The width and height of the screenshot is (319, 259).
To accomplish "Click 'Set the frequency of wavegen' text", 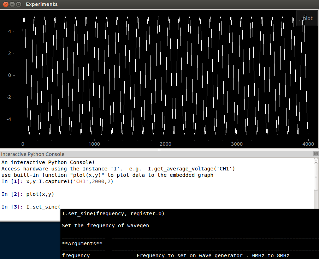I will click(105, 225).
